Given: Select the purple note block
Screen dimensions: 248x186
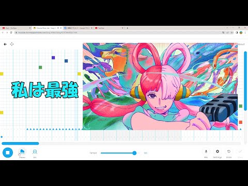Looking at the screenshot, I should click(53, 58).
